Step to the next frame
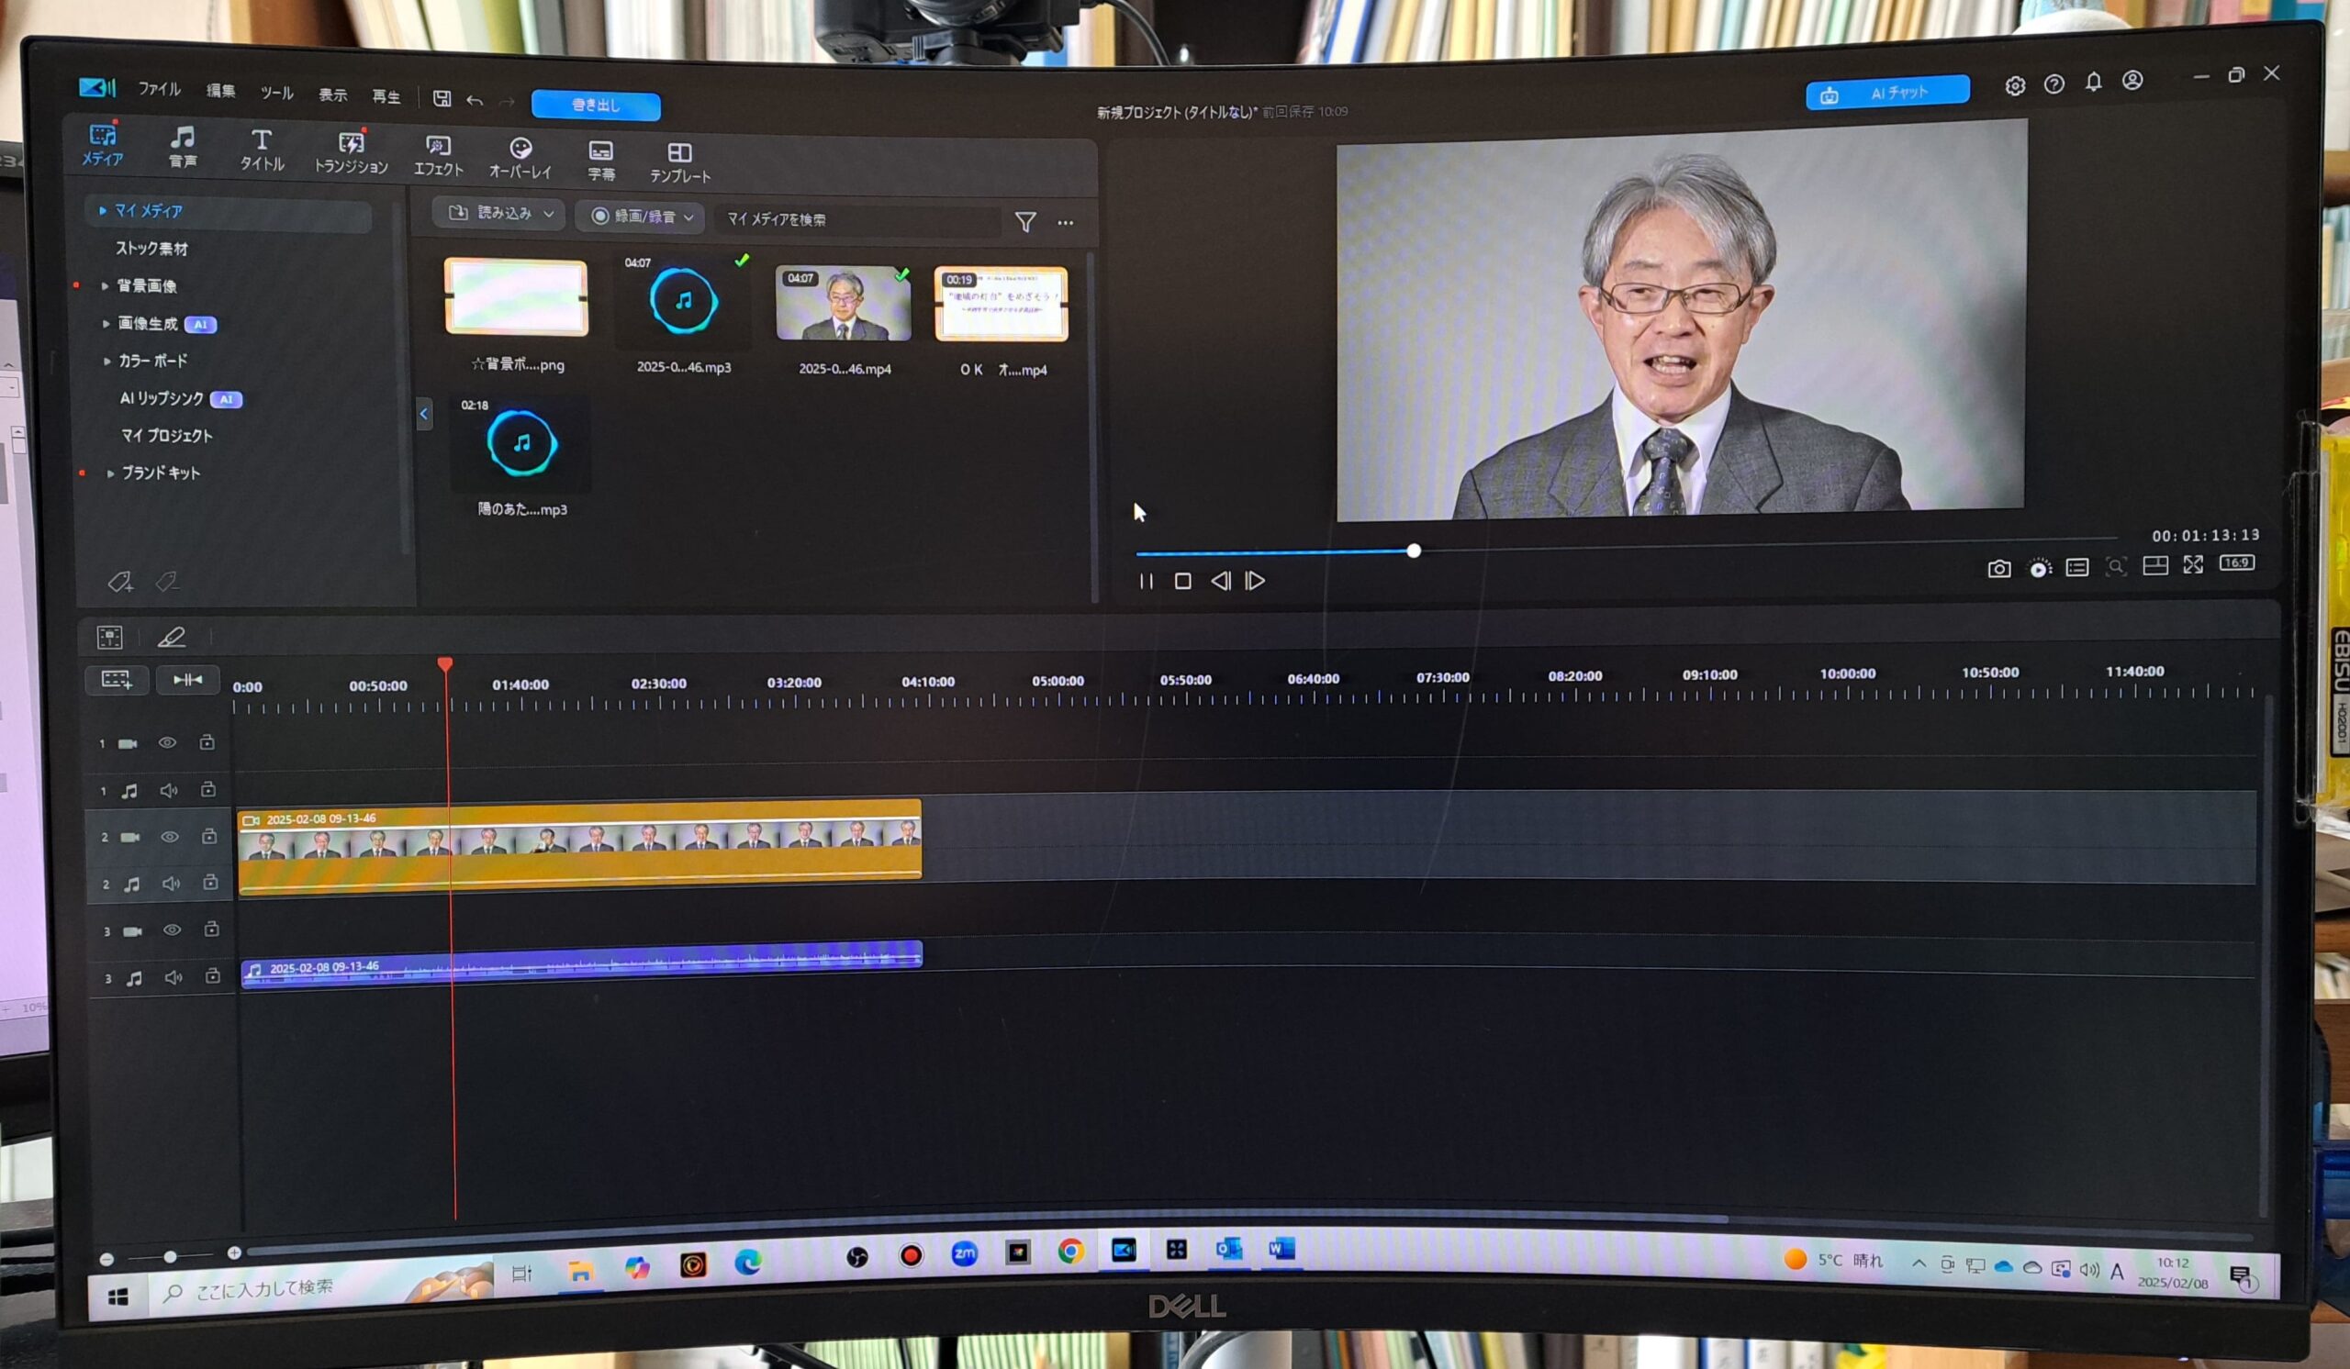The image size is (2350, 1369). click(x=1255, y=582)
